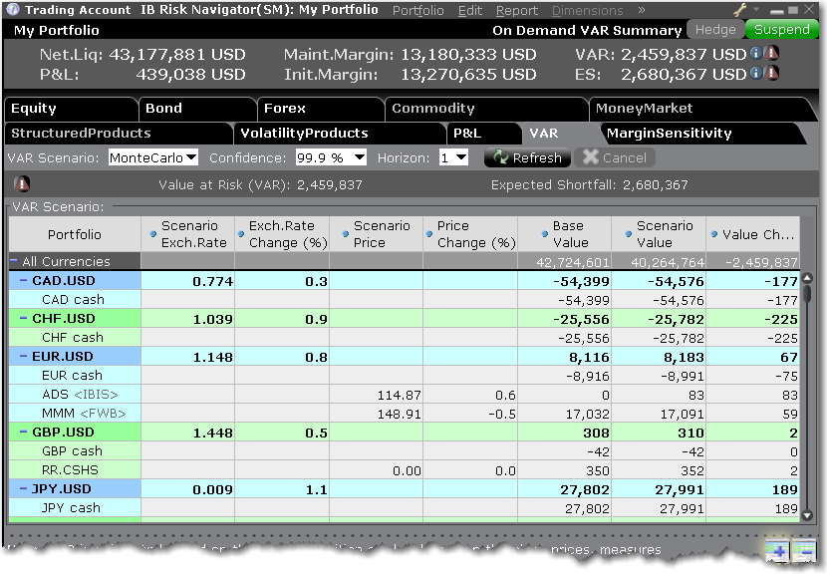This screenshot has width=827, height=581.
Task: Click the collapse-all rows minus icon
Action: point(803,551)
